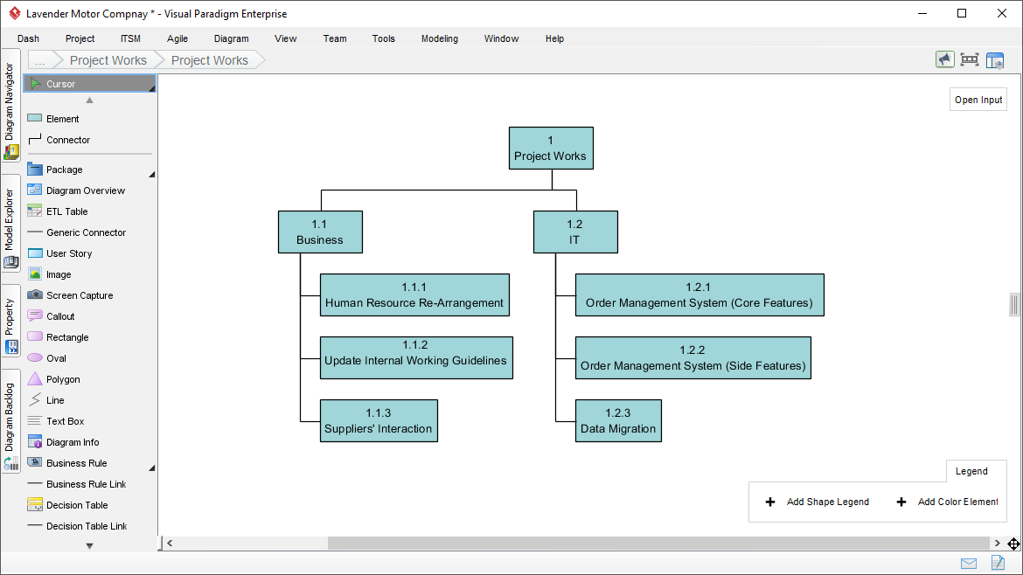Open the Project menu
The width and height of the screenshot is (1023, 575).
pos(80,38)
